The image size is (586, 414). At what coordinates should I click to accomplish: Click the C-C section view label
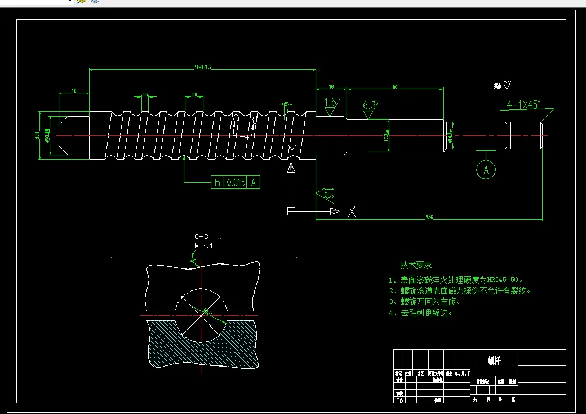(x=202, y=236)
